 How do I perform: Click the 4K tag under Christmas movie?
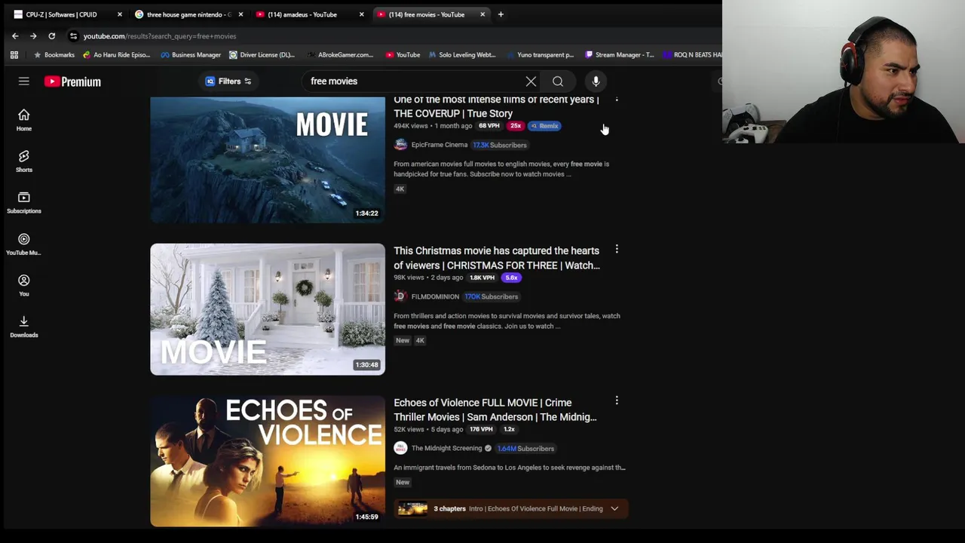click(420, 340)
